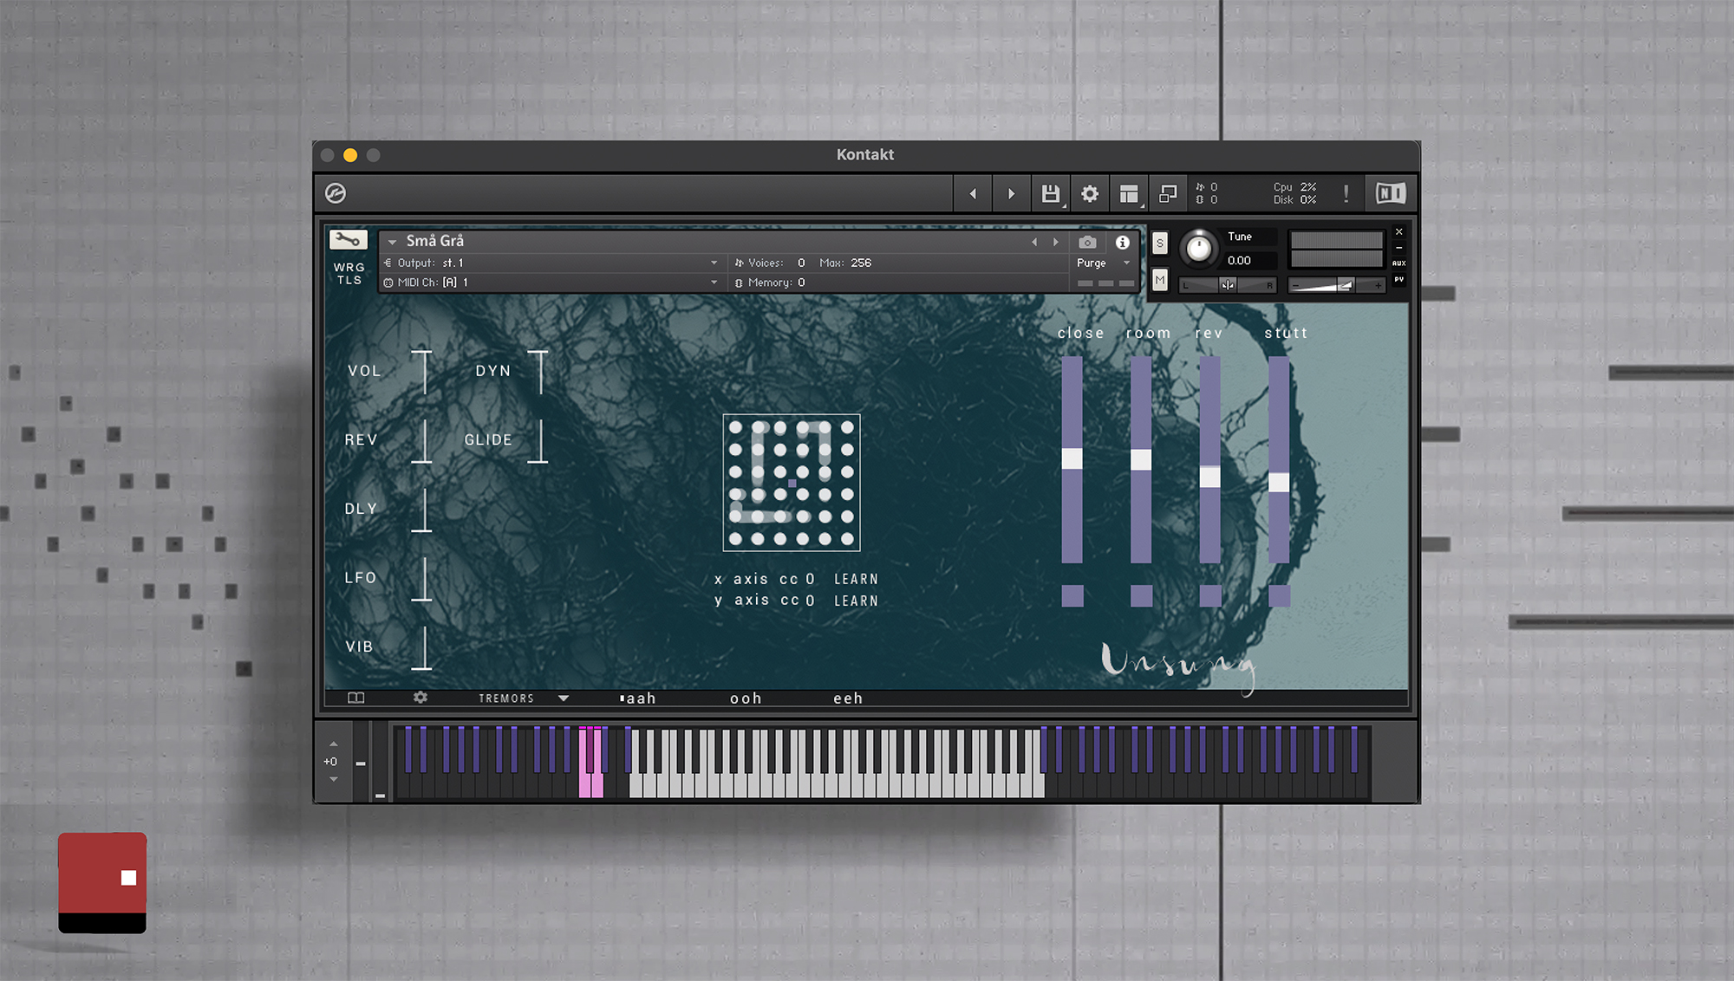
Task: Toggle the rev on/off square
Action: [1210, 595]
